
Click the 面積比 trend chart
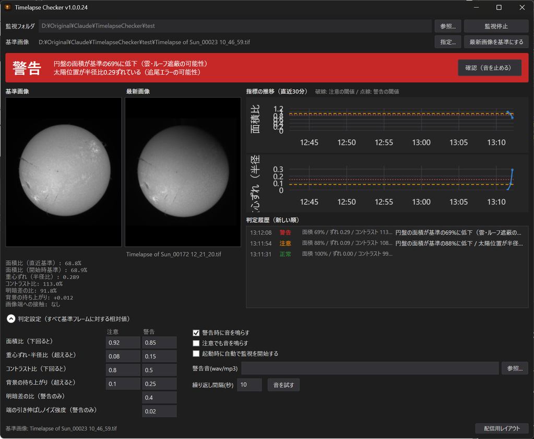[x=387, y=125]
